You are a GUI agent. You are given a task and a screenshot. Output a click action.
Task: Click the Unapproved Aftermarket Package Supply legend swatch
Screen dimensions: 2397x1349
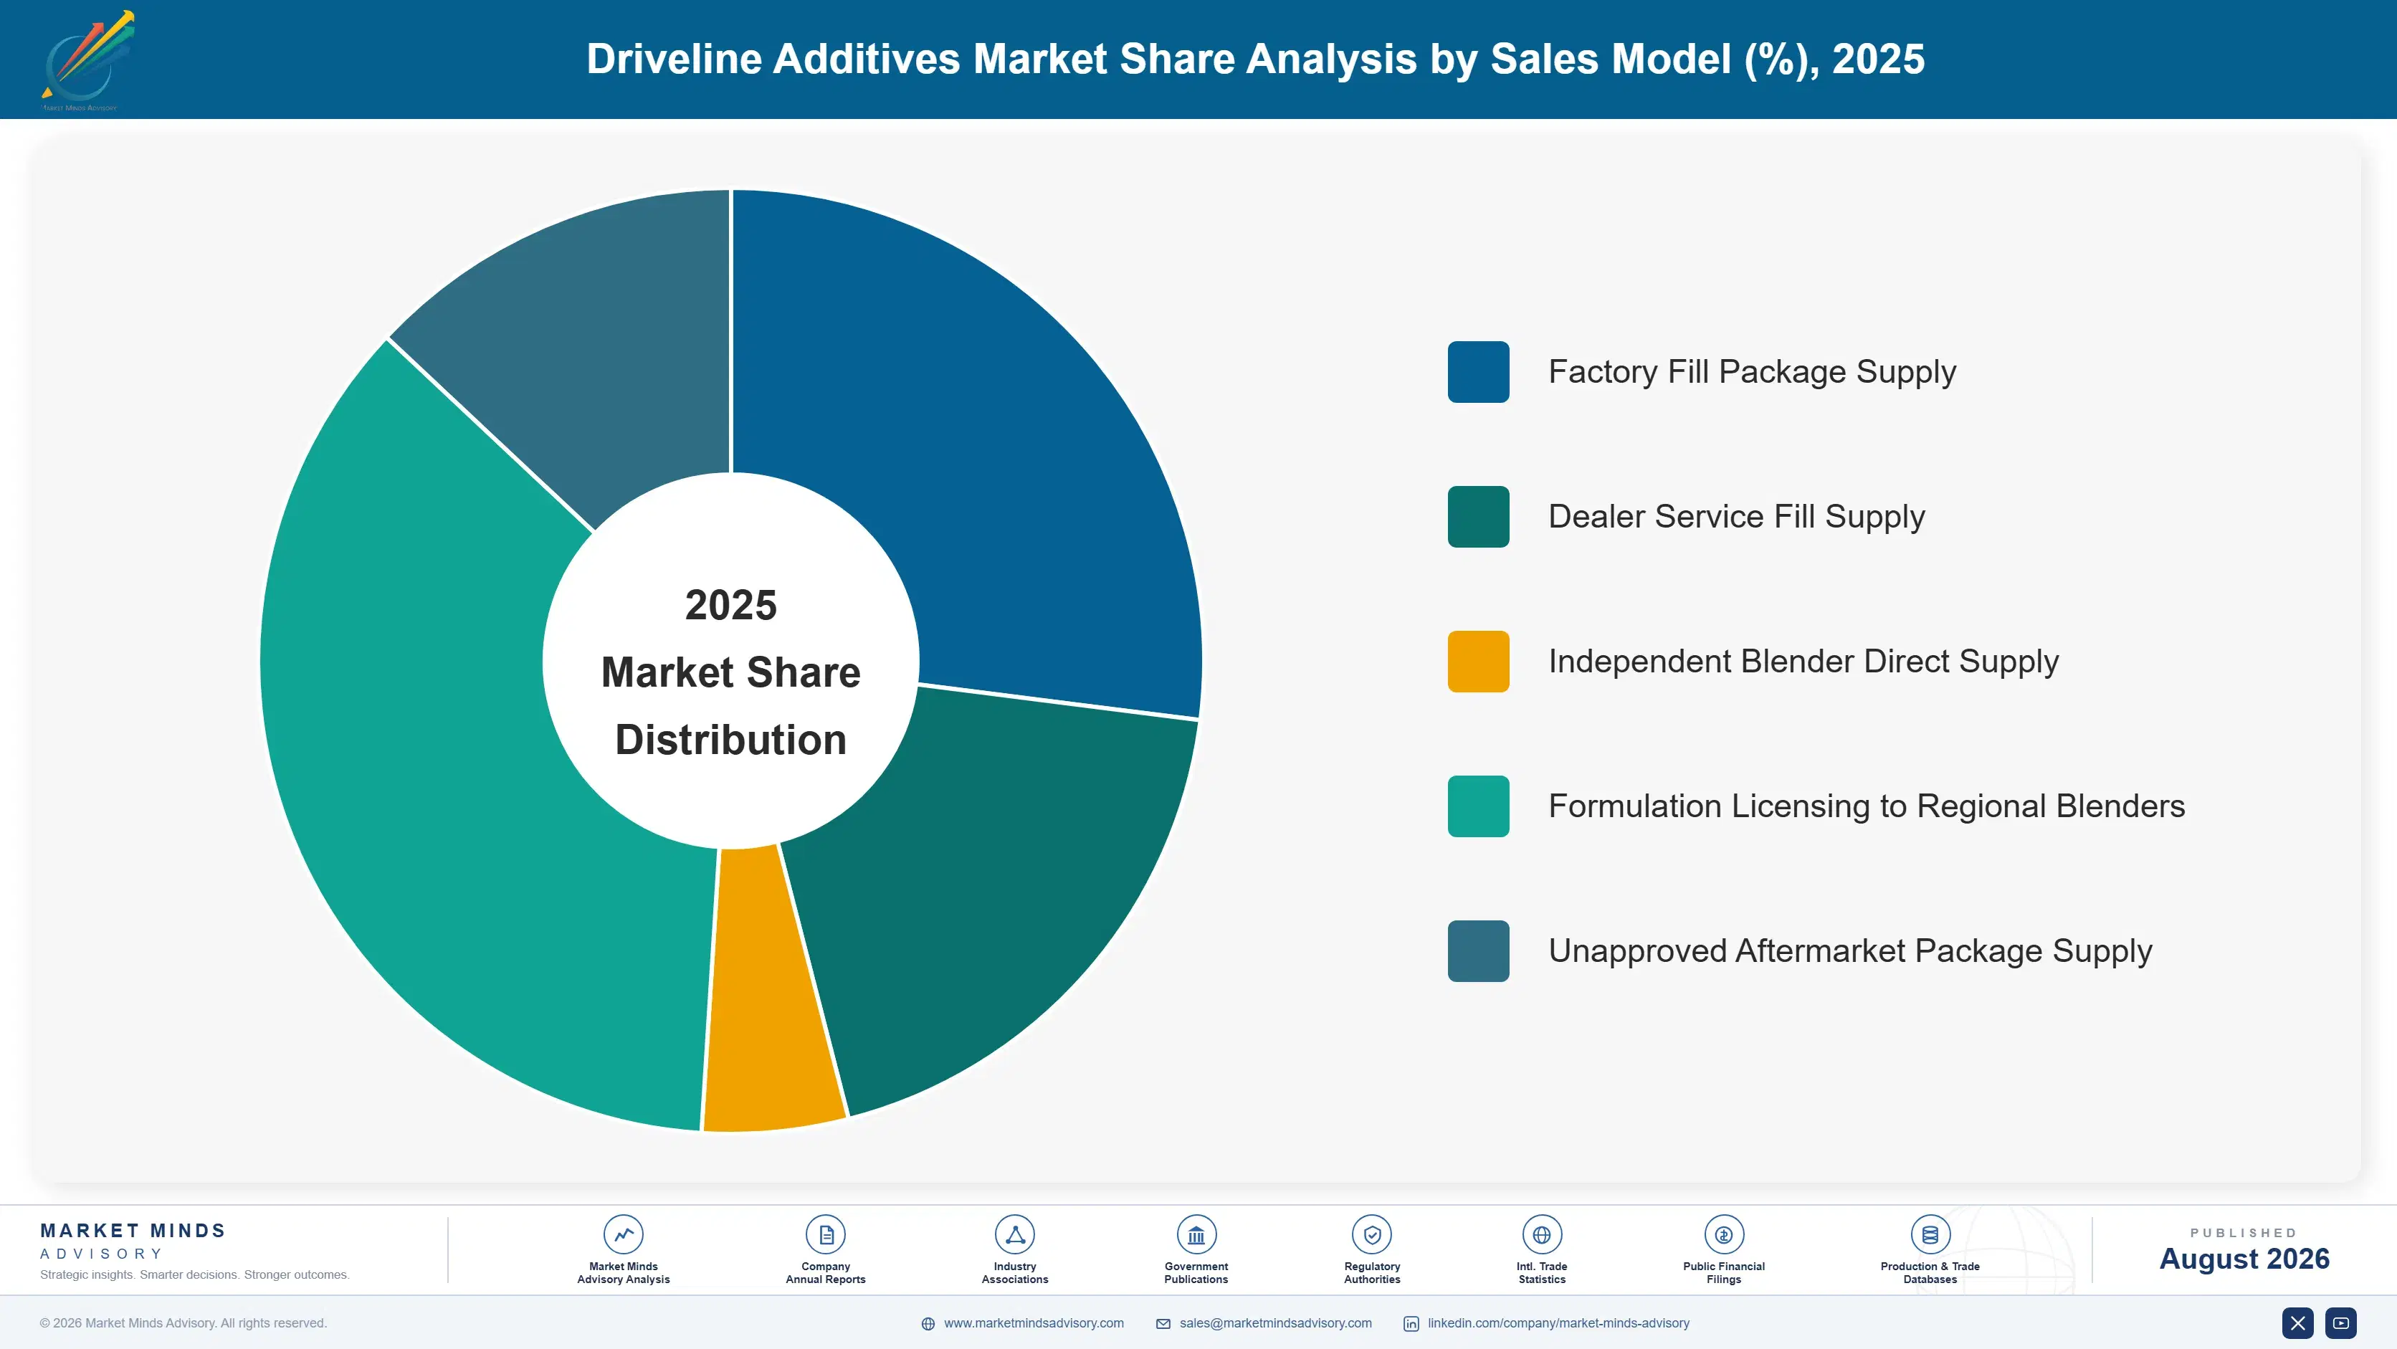click(x=1477, y=950)
